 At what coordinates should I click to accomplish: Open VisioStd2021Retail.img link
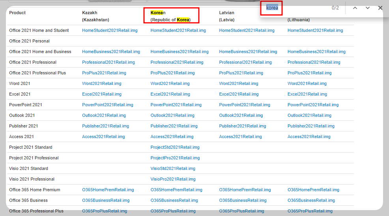coord(173,169)
